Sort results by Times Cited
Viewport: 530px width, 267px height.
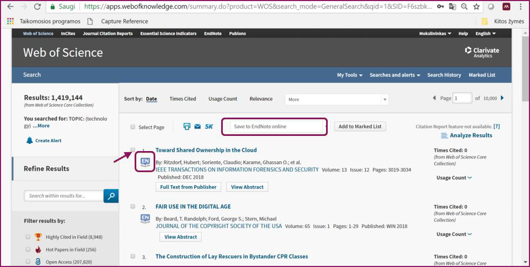[183, 99]
